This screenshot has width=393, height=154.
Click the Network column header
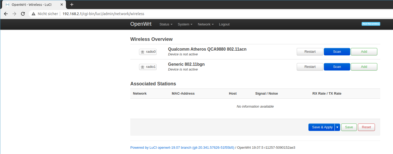point(140,94)
